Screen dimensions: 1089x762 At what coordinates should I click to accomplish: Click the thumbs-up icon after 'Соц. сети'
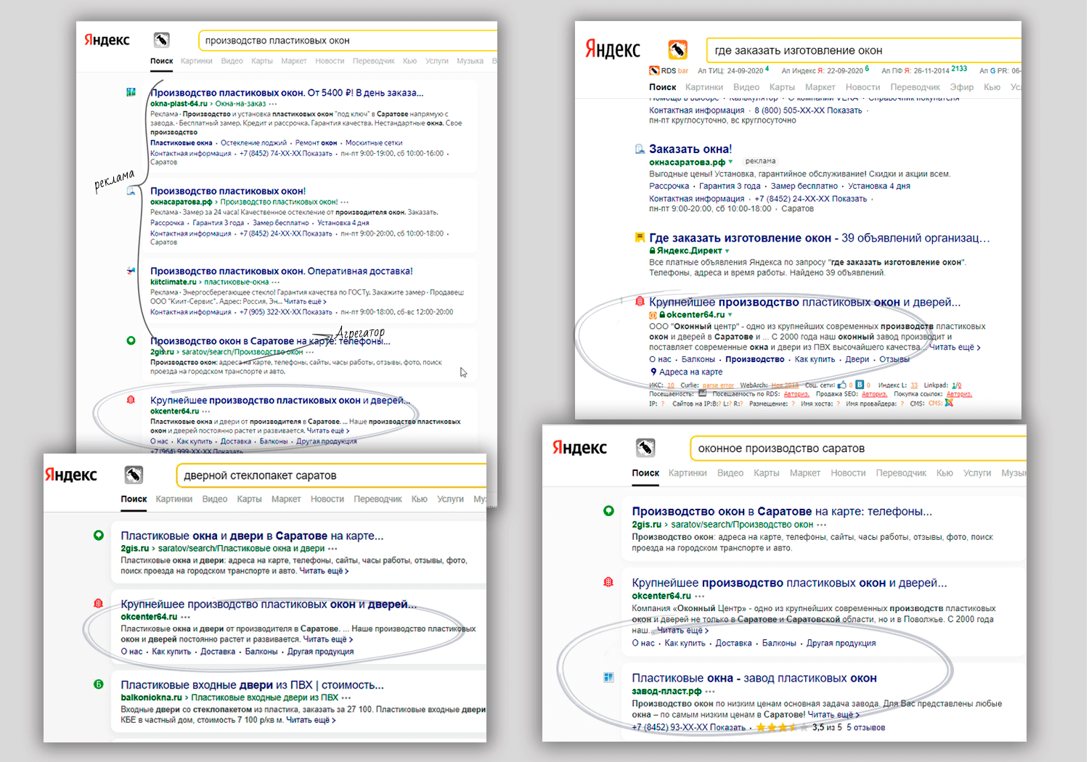(842, 385)
